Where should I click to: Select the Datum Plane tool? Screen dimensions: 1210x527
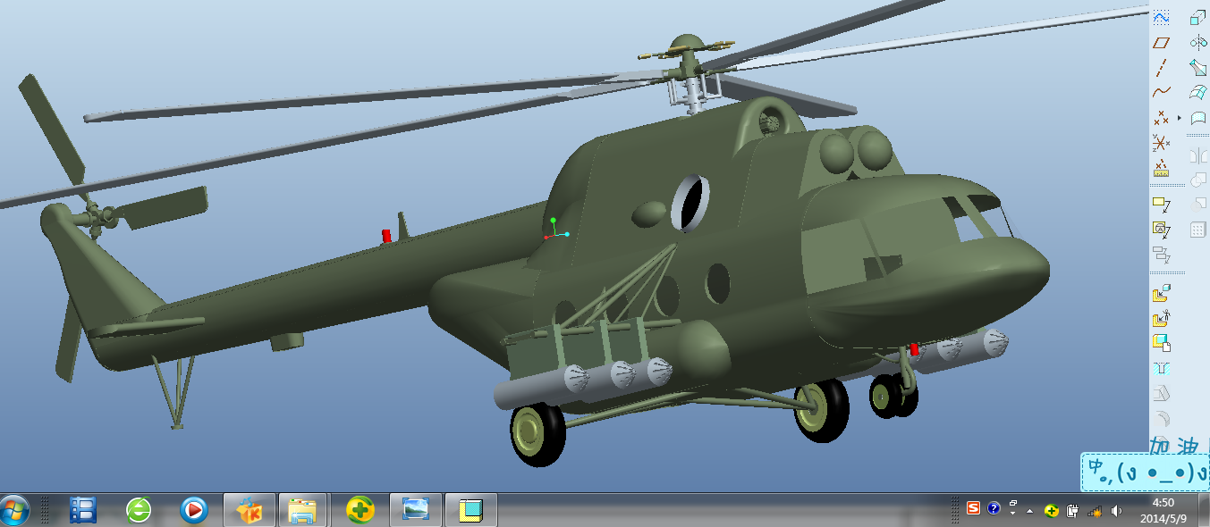[1161, 42]
